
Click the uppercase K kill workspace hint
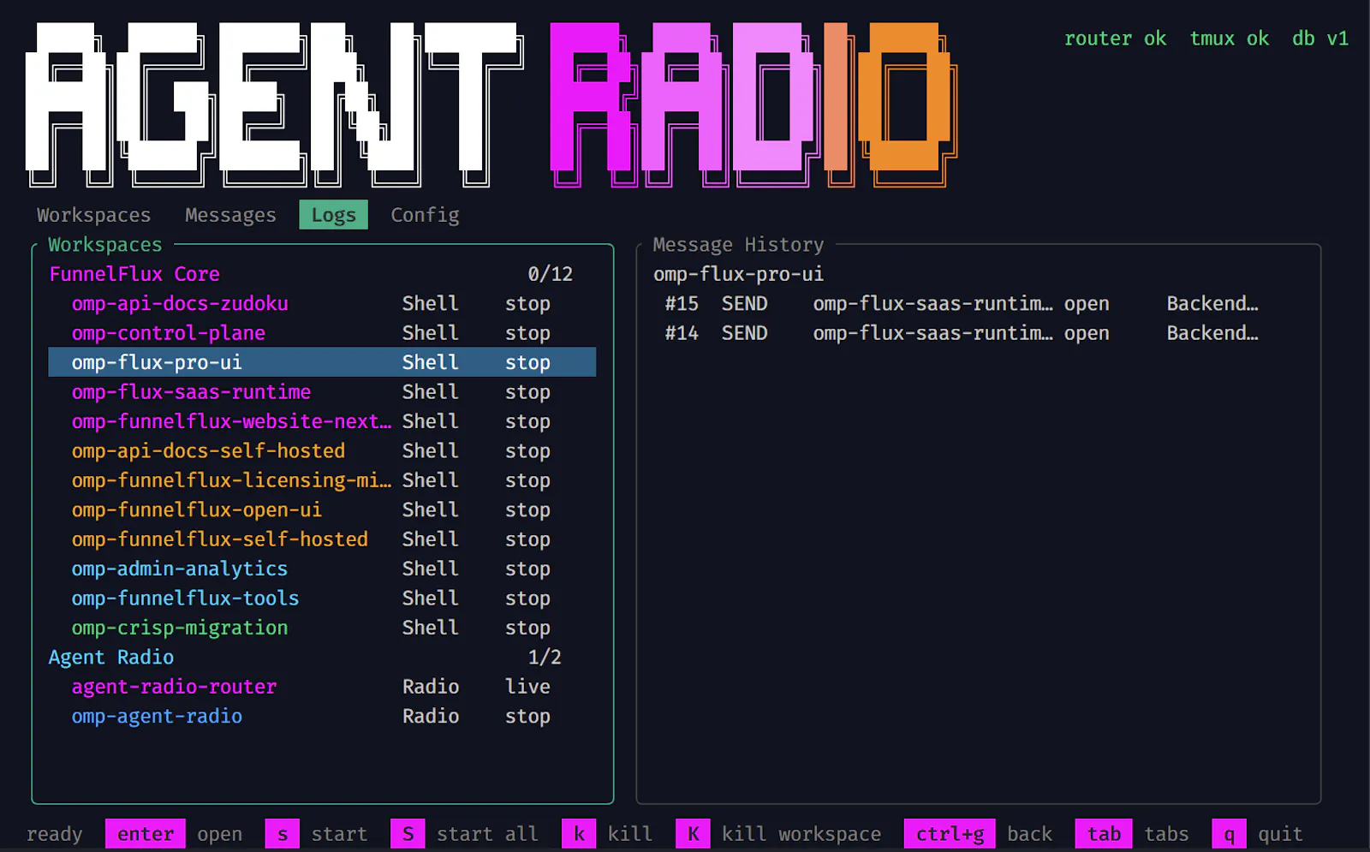tap(693, 834)
